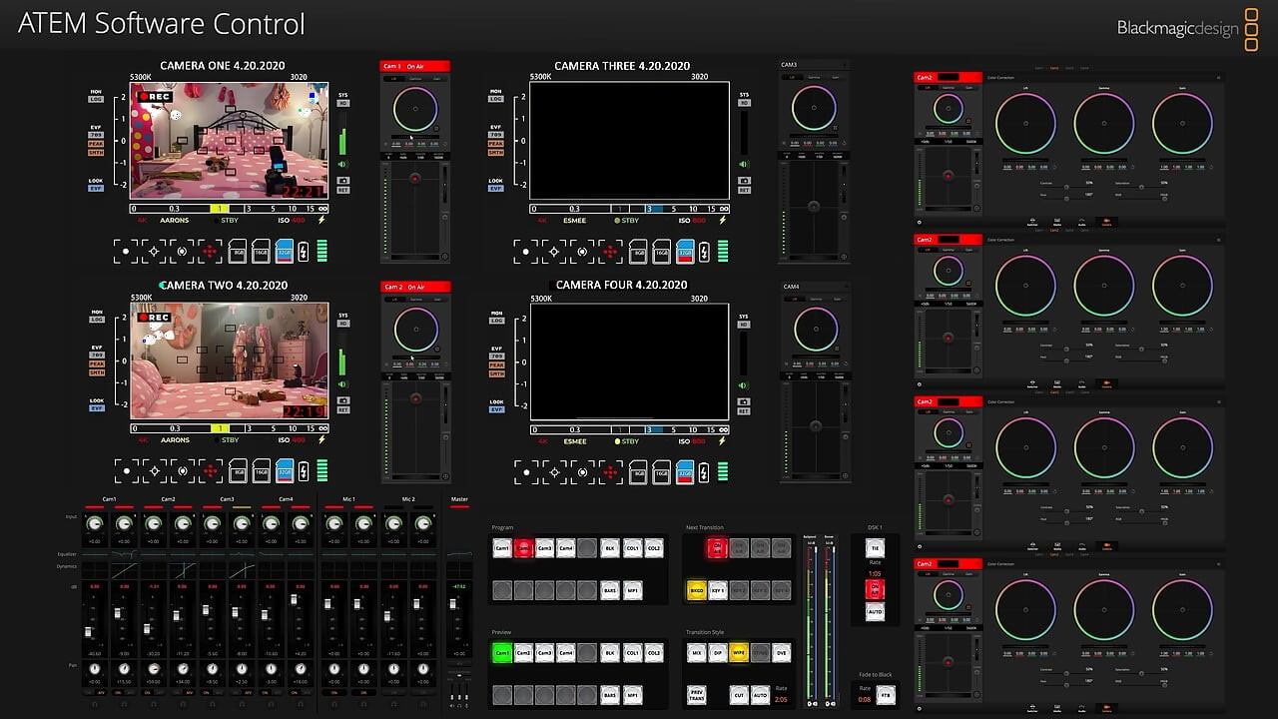Select the Gain tab in the Cam 1 panel
Viewport: 1278px width, 719px height.
point(436,78)
